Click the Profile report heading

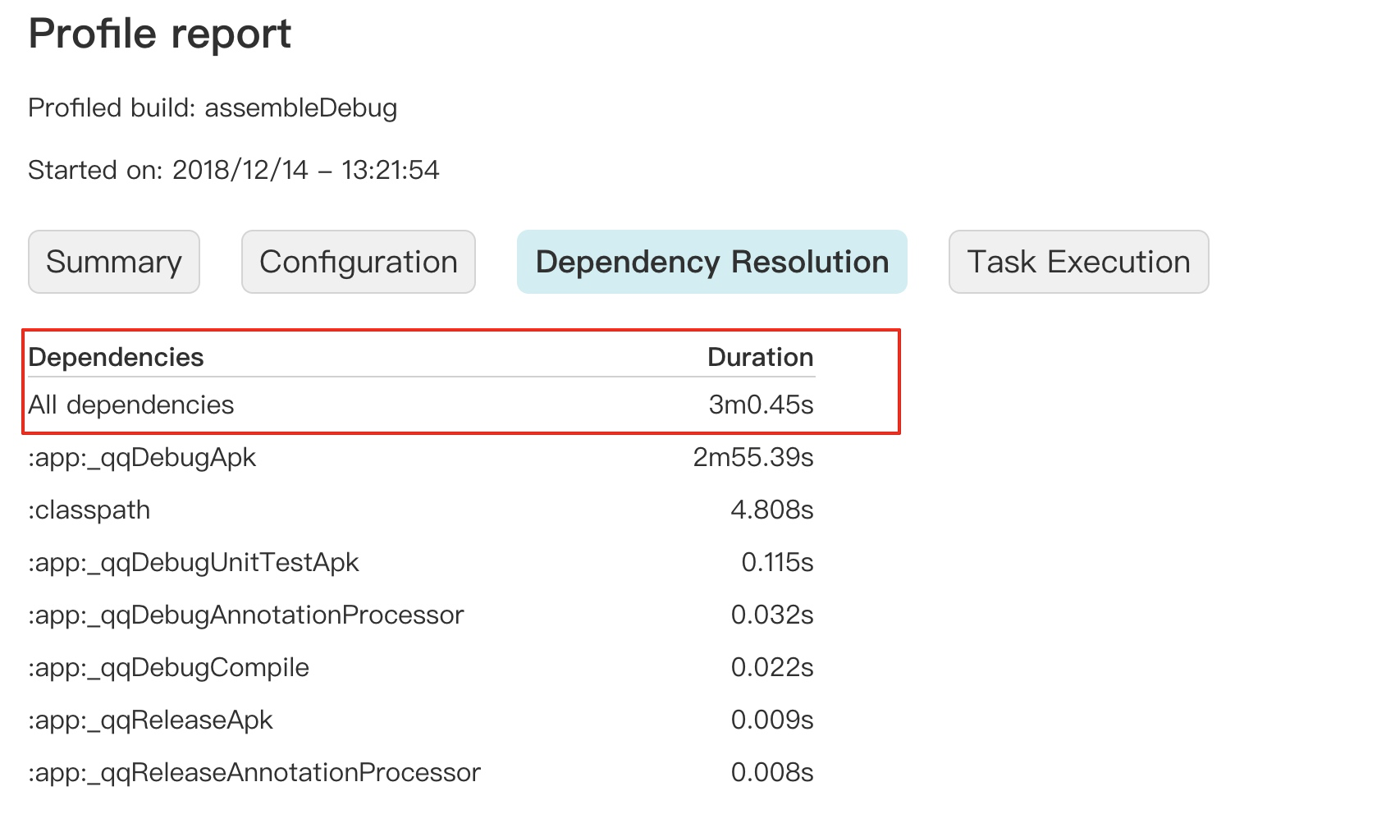pyautogui.click(x=160, y=34)
